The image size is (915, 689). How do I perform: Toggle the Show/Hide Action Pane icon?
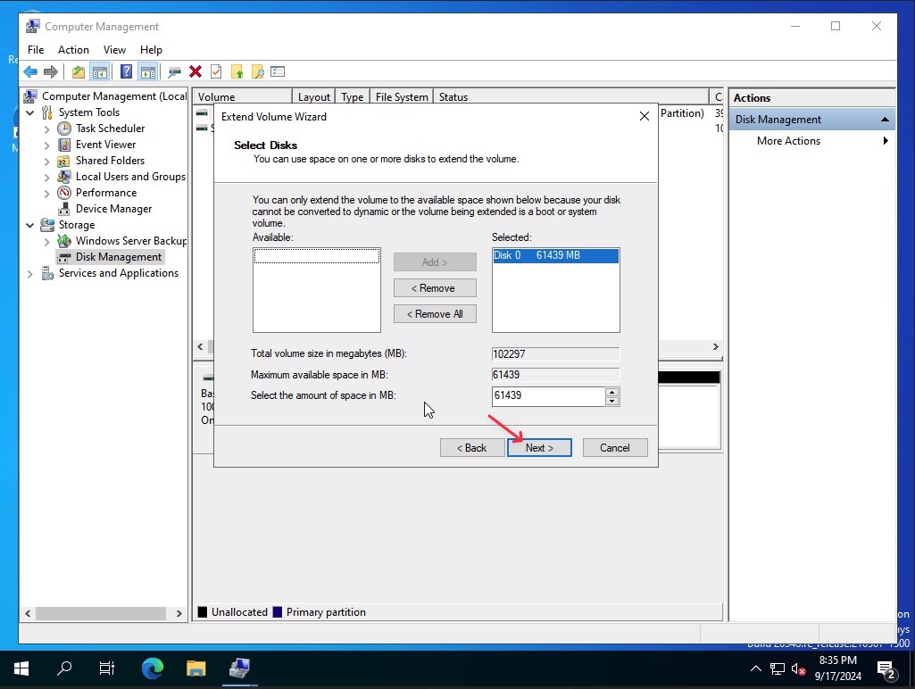coord(148,71)
